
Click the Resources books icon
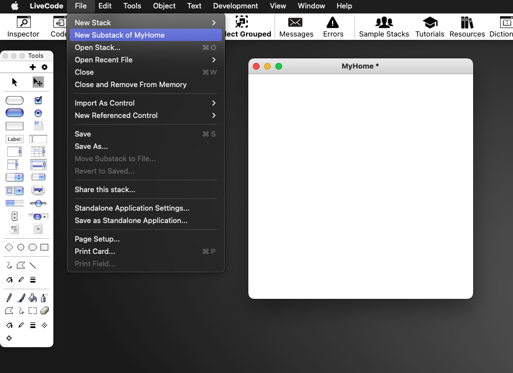pos(467,26)
